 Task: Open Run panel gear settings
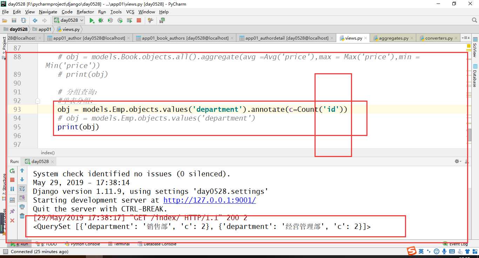(457, 161)
